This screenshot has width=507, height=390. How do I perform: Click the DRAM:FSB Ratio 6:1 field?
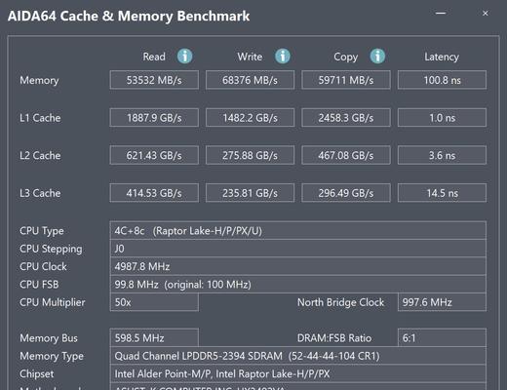[x=442, y=338]
